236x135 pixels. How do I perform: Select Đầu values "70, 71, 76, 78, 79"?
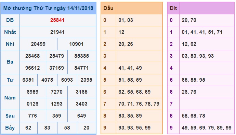pyautogui.click(x=139, y=104)
